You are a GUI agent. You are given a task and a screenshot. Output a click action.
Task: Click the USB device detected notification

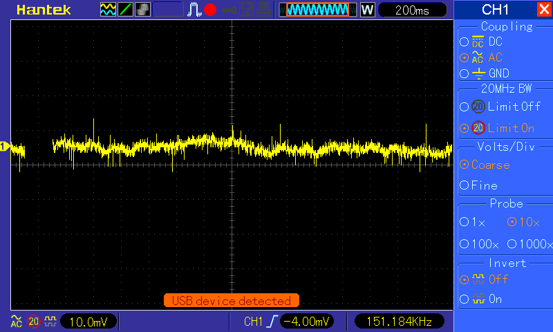[x=232, y=301]
